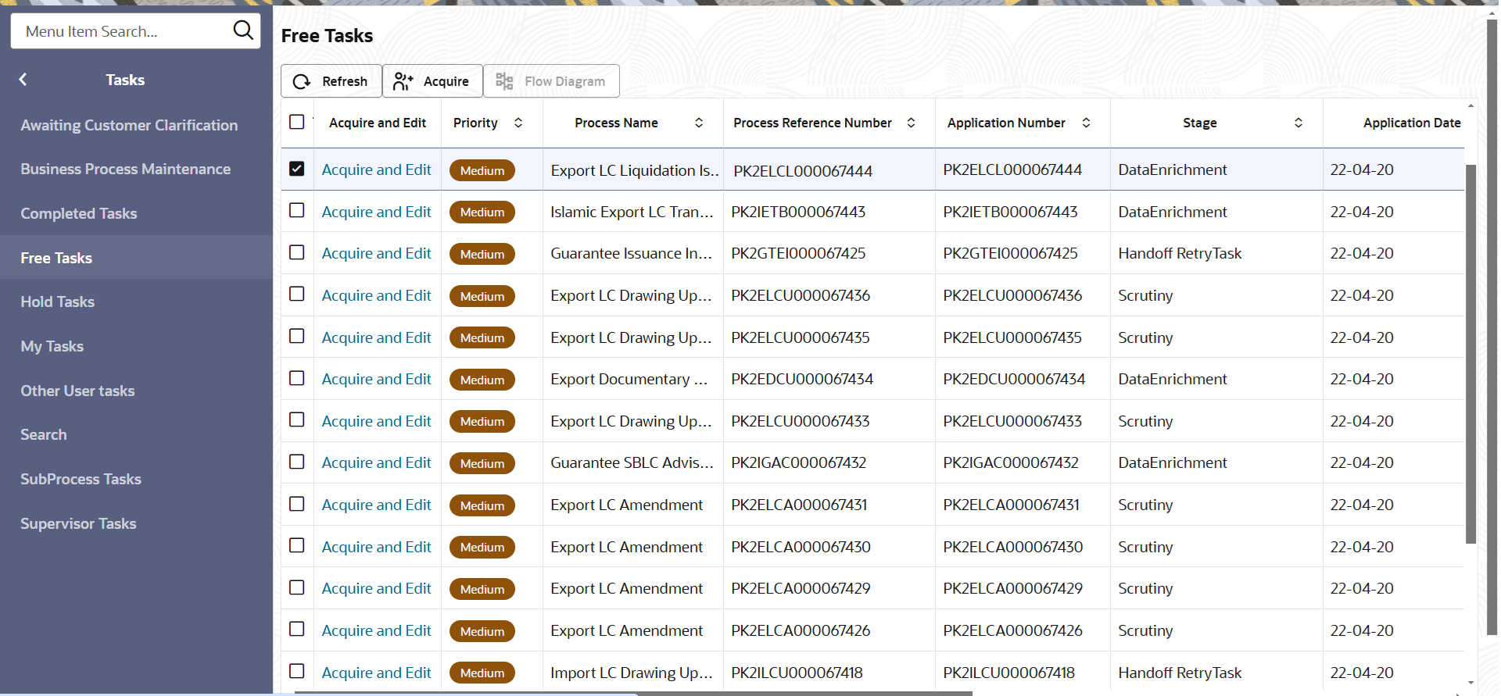Screen dimensions: 1501x696
Task: Check the PK2IETB000067443 row checkbox
Action: [x=297, y=210]
